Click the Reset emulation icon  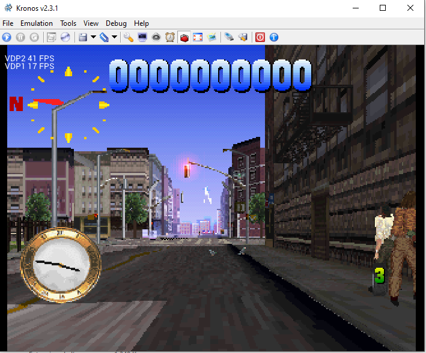(34, 37)
